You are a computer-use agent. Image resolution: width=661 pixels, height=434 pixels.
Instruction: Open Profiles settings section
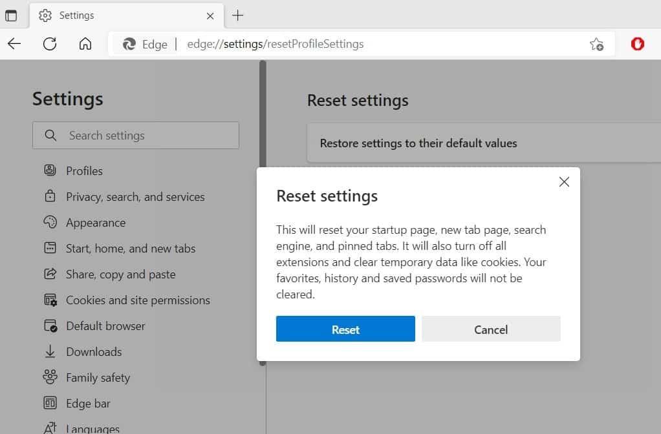(x=84, y=171)
